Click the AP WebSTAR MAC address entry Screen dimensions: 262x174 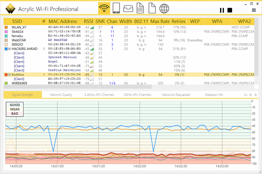(x=58, y=40)
